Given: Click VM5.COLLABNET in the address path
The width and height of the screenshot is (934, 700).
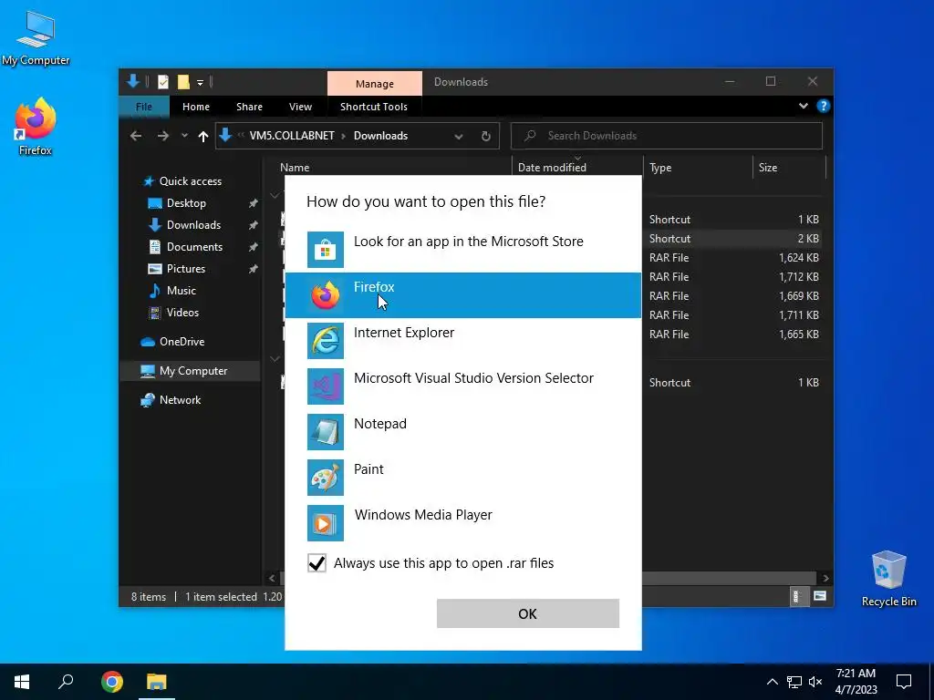Looking at the screenshot, I should (292, 136).
